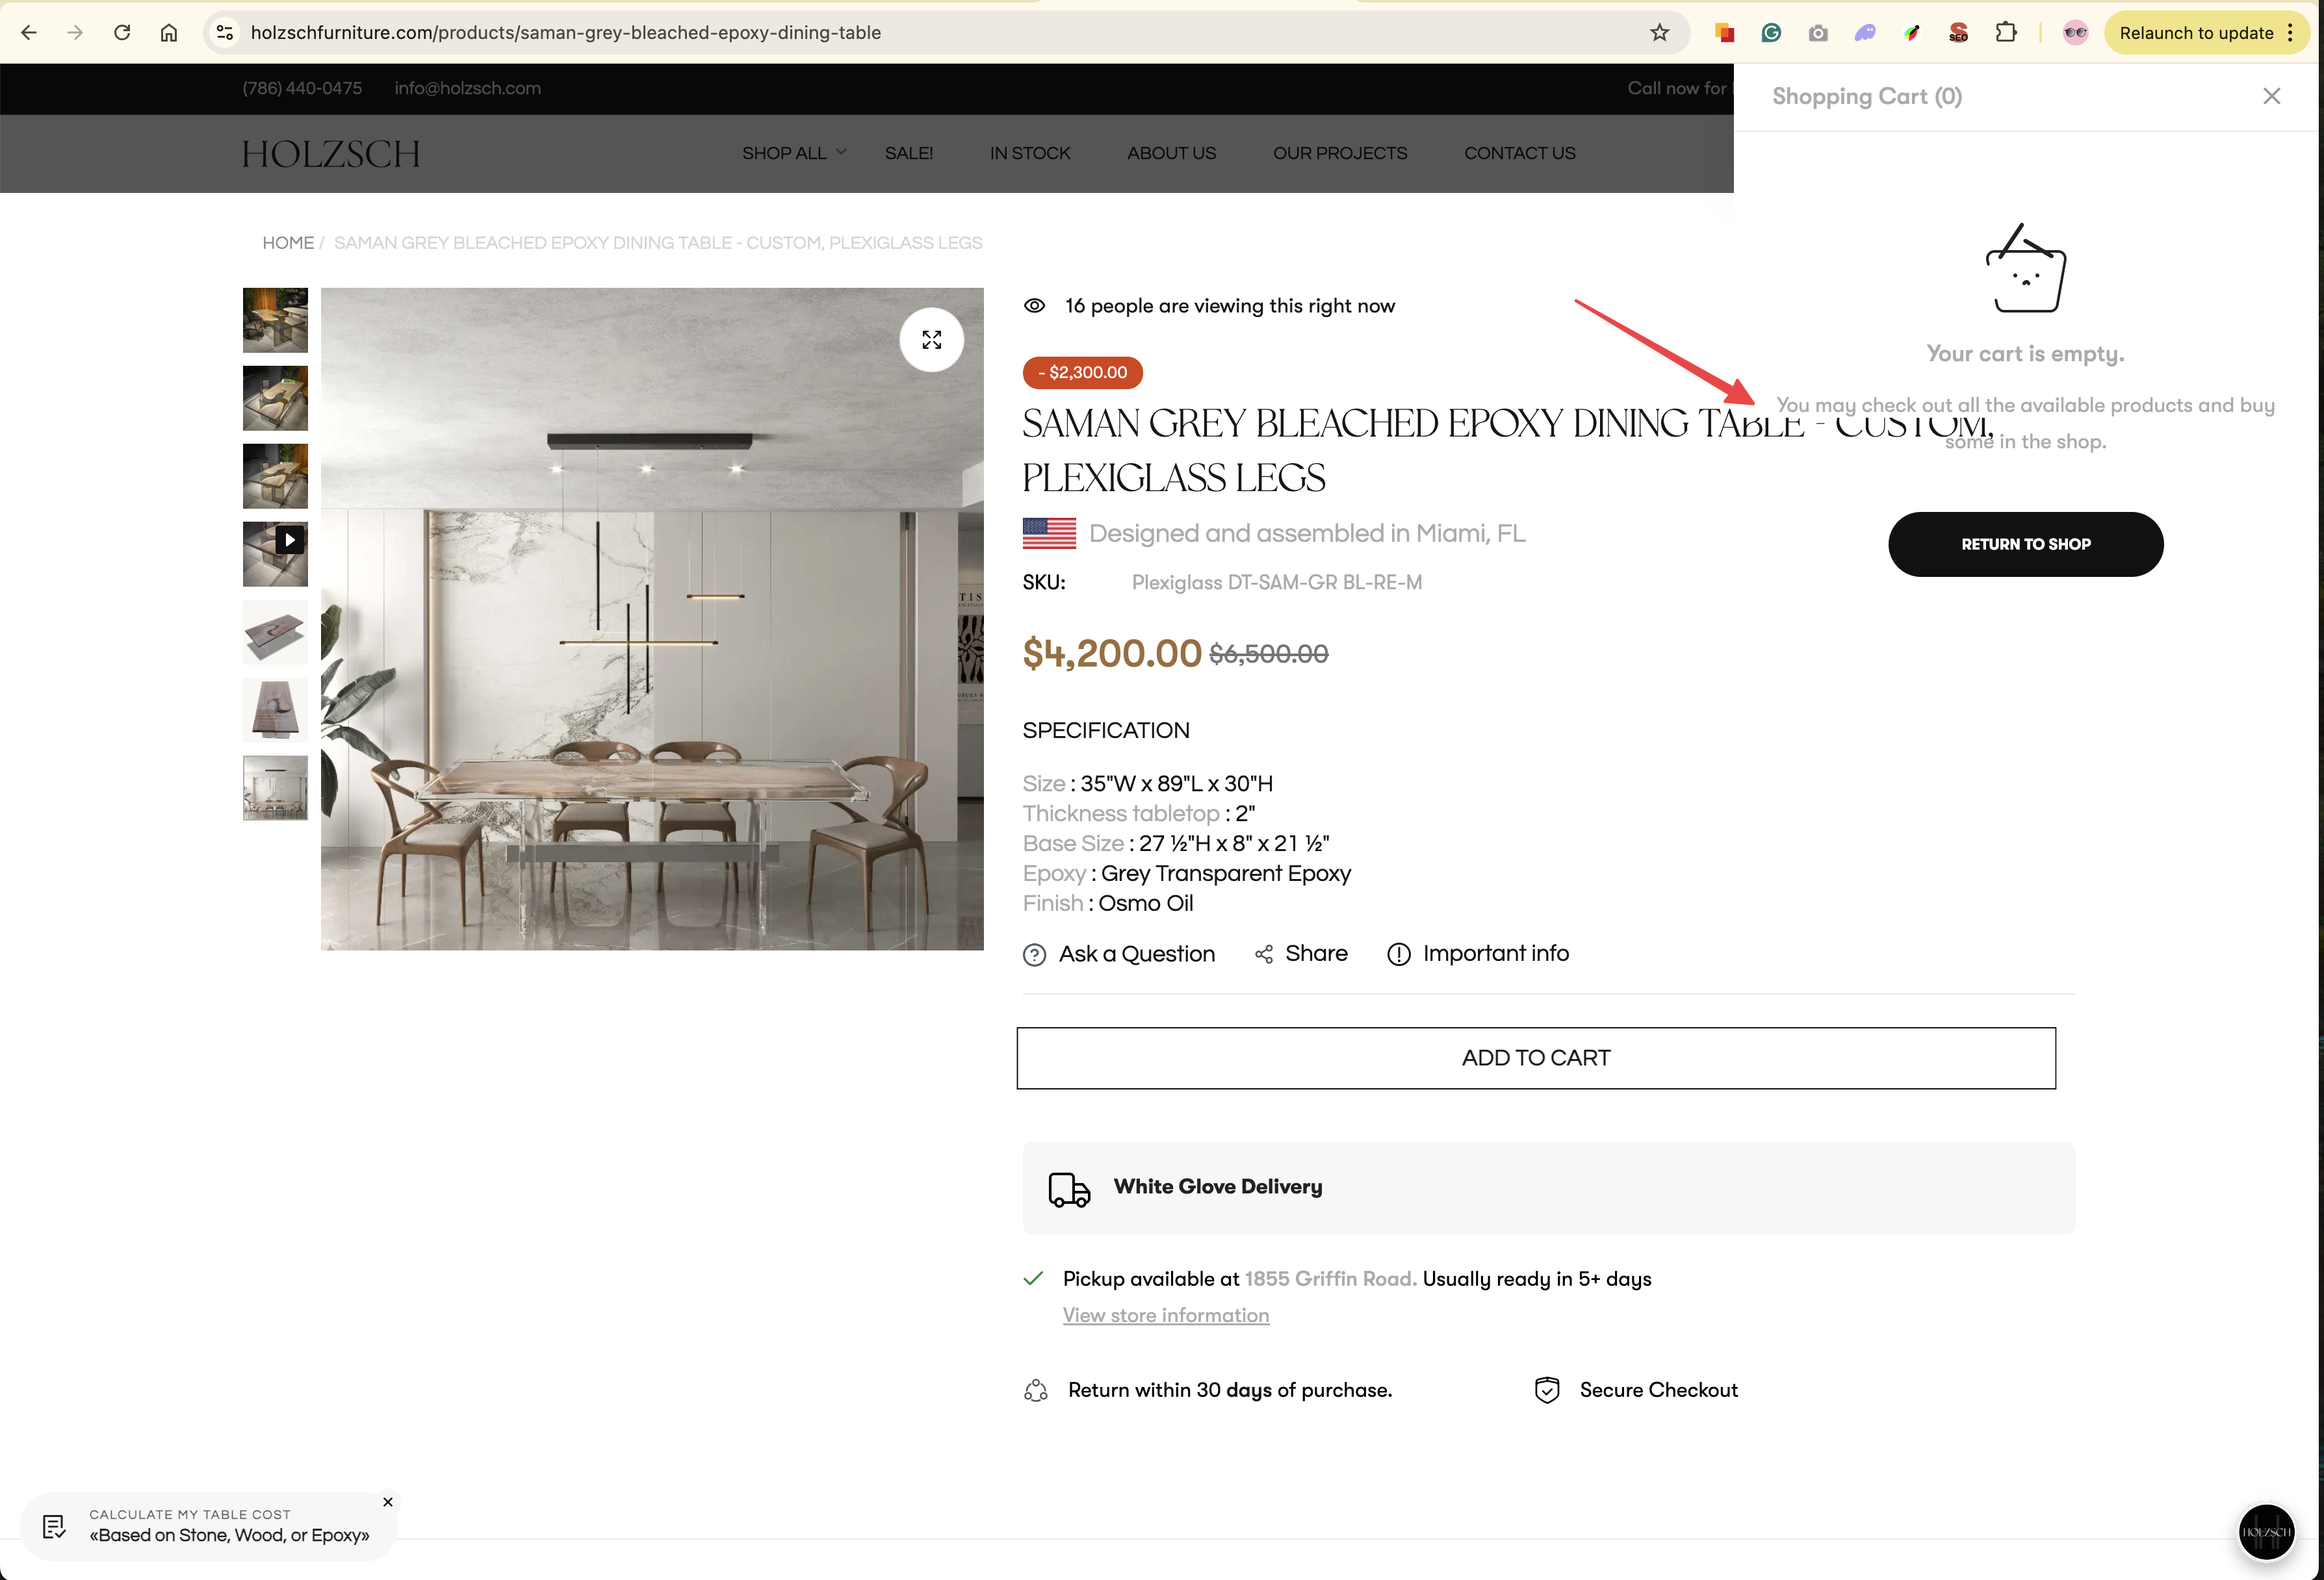The width and height of the screenshot is (2324, 1580).
Task: Play the product video thumbnail
Action: pyautogui.click(x=276, y=553)
